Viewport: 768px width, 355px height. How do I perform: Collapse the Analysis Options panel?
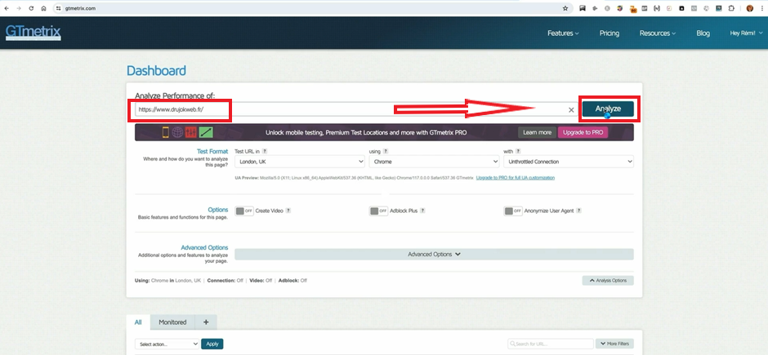(608, 281)
